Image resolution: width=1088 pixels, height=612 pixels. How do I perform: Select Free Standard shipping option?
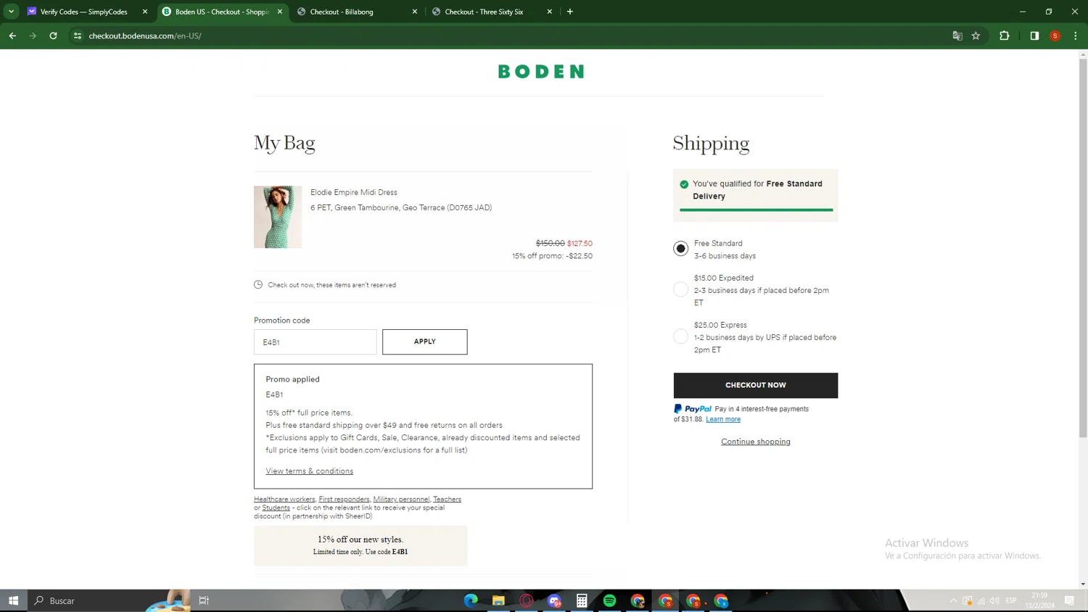click(680, 249)
